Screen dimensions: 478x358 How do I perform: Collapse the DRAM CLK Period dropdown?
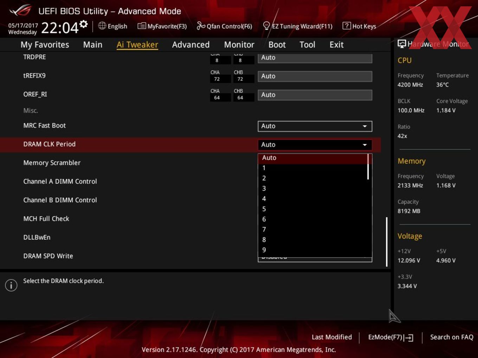pyautogui.click(x=315, y=145)
